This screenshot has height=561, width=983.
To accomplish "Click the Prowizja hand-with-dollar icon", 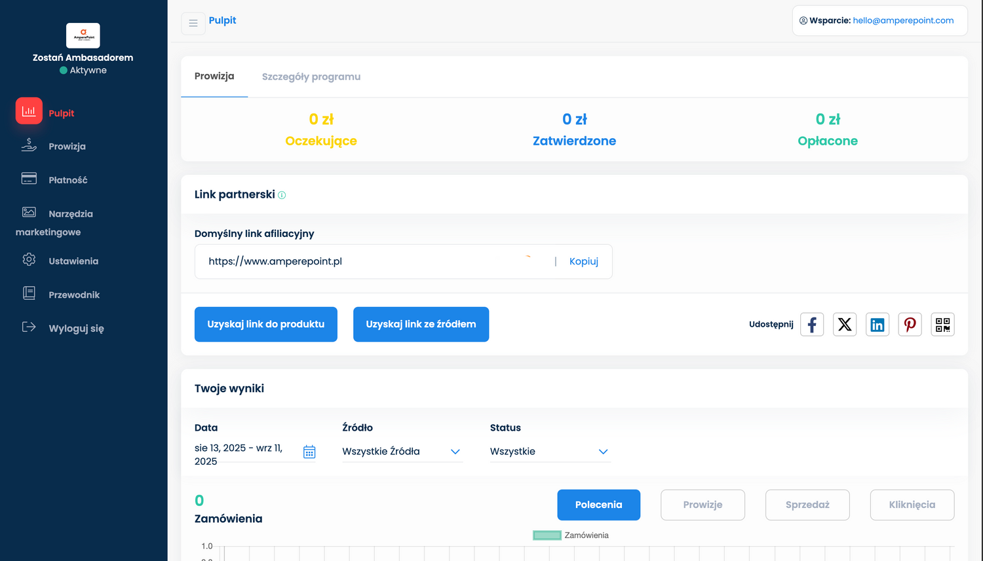I will tap(29, 145).
